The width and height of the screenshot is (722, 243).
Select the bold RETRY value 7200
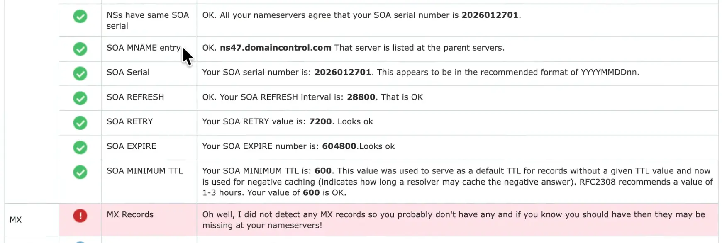pyautogui.click(x=320, y=121)
